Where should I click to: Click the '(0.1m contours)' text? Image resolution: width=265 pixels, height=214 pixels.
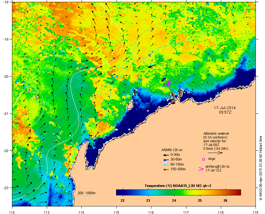tap(215, 137)
